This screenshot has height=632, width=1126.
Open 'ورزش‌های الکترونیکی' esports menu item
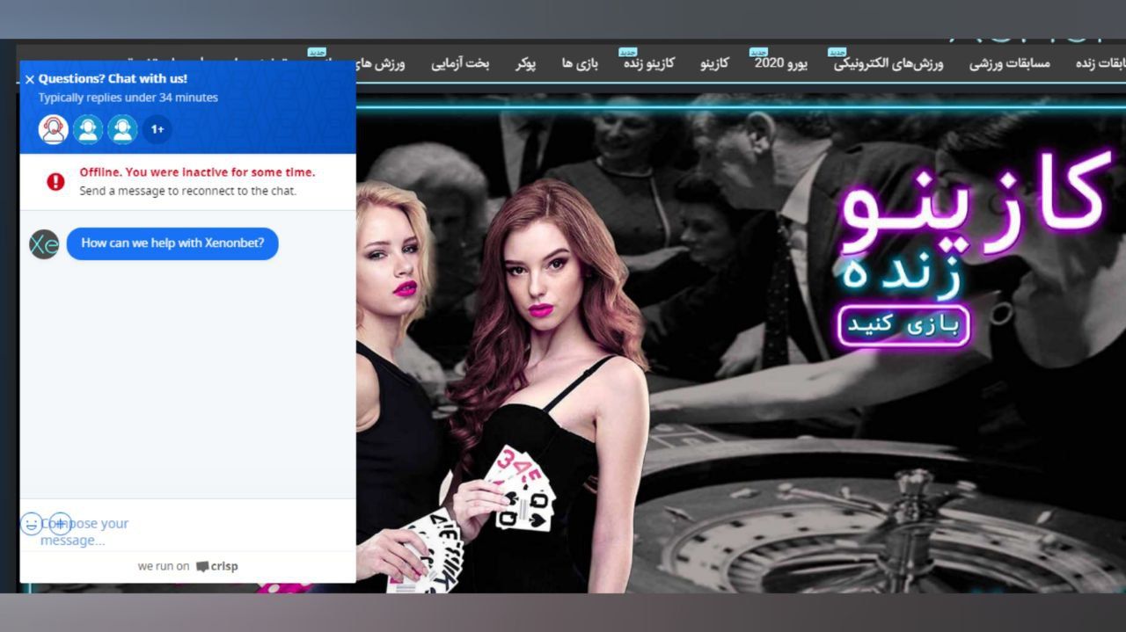click(888, 64)
